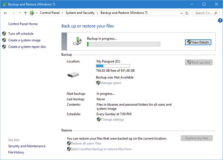Click the search magnifier icon
The width and height of the screenshot is (223, 160).
pos(216,13)
